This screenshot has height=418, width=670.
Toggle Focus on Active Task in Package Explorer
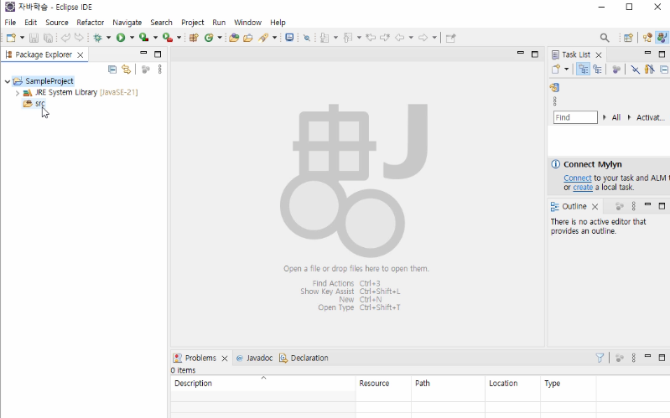pyautogui.click(x=146, y=70)
